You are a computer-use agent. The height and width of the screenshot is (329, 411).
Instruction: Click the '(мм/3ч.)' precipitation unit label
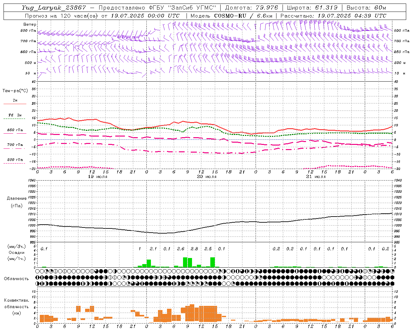point(17,246)
